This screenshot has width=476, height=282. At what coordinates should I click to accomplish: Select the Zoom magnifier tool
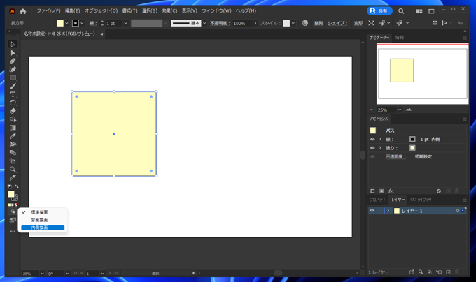click(13, 170)
